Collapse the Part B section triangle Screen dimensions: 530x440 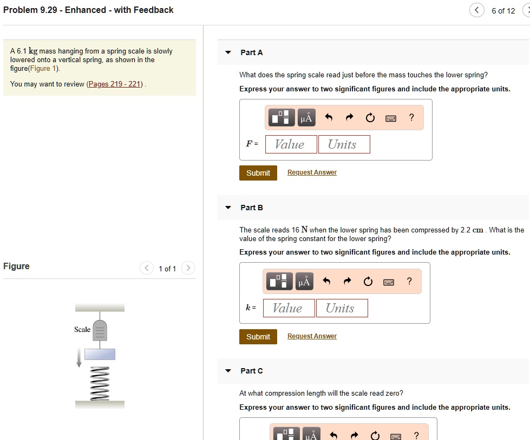tap(228, 208)
